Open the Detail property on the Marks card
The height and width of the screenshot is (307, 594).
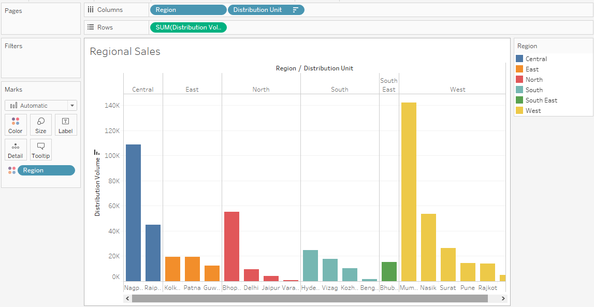click(x=15, y=149)
